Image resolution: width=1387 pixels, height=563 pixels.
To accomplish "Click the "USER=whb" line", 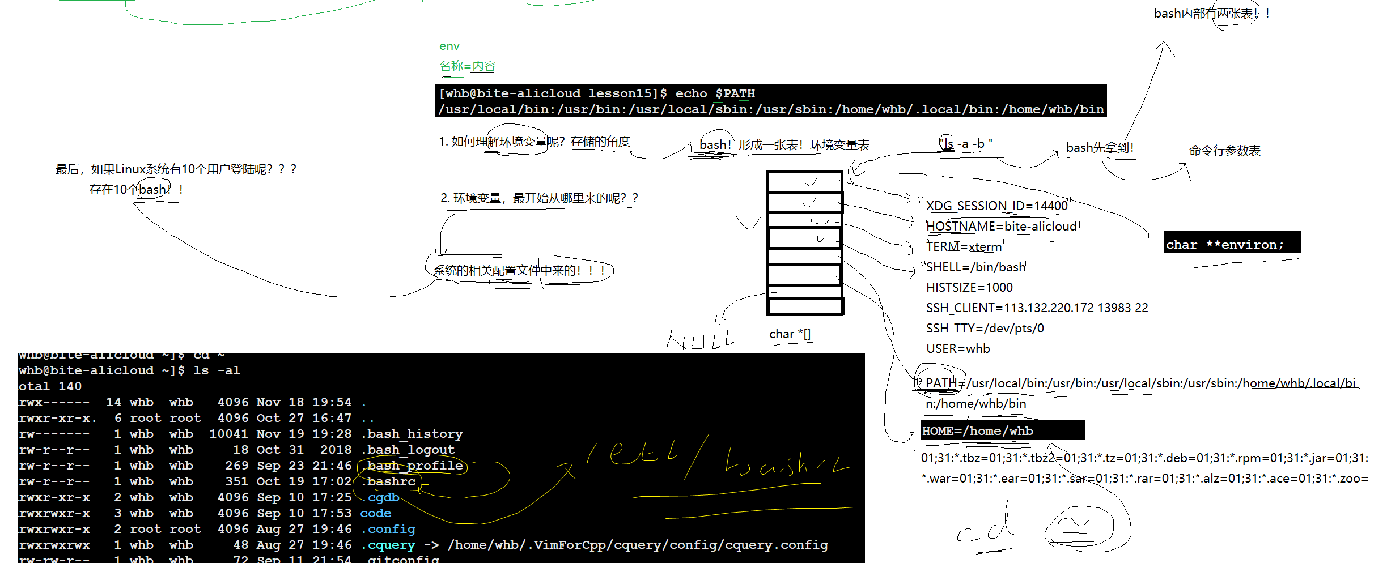I will click(958, 348).
